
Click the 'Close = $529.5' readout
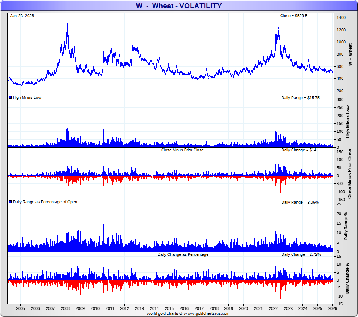(293, 16)
